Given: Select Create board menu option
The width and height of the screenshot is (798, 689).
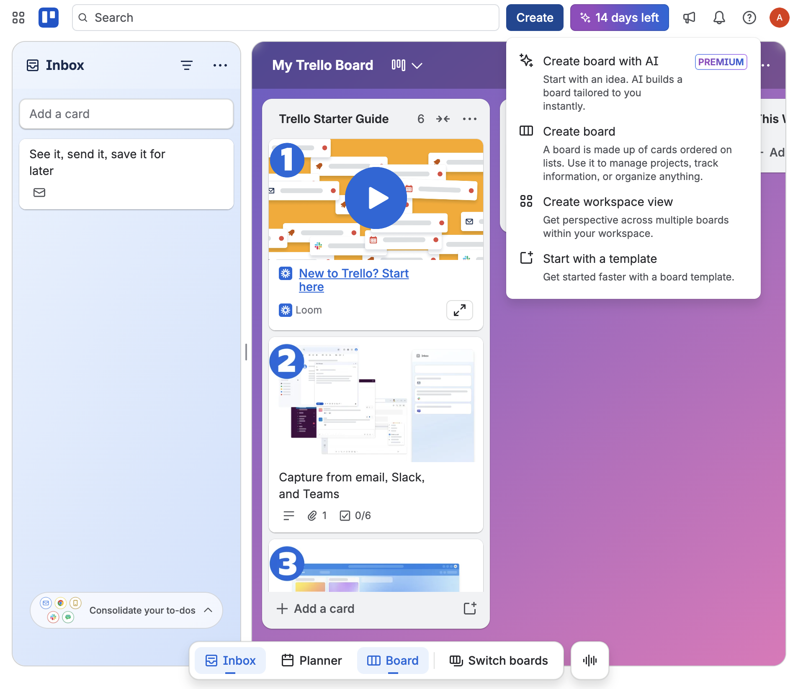Looking at the screenshot, I should (633, 153).
